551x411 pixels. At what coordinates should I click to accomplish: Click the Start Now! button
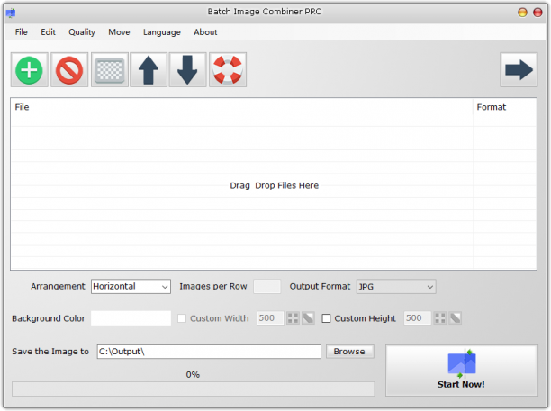tap(461, 371)
